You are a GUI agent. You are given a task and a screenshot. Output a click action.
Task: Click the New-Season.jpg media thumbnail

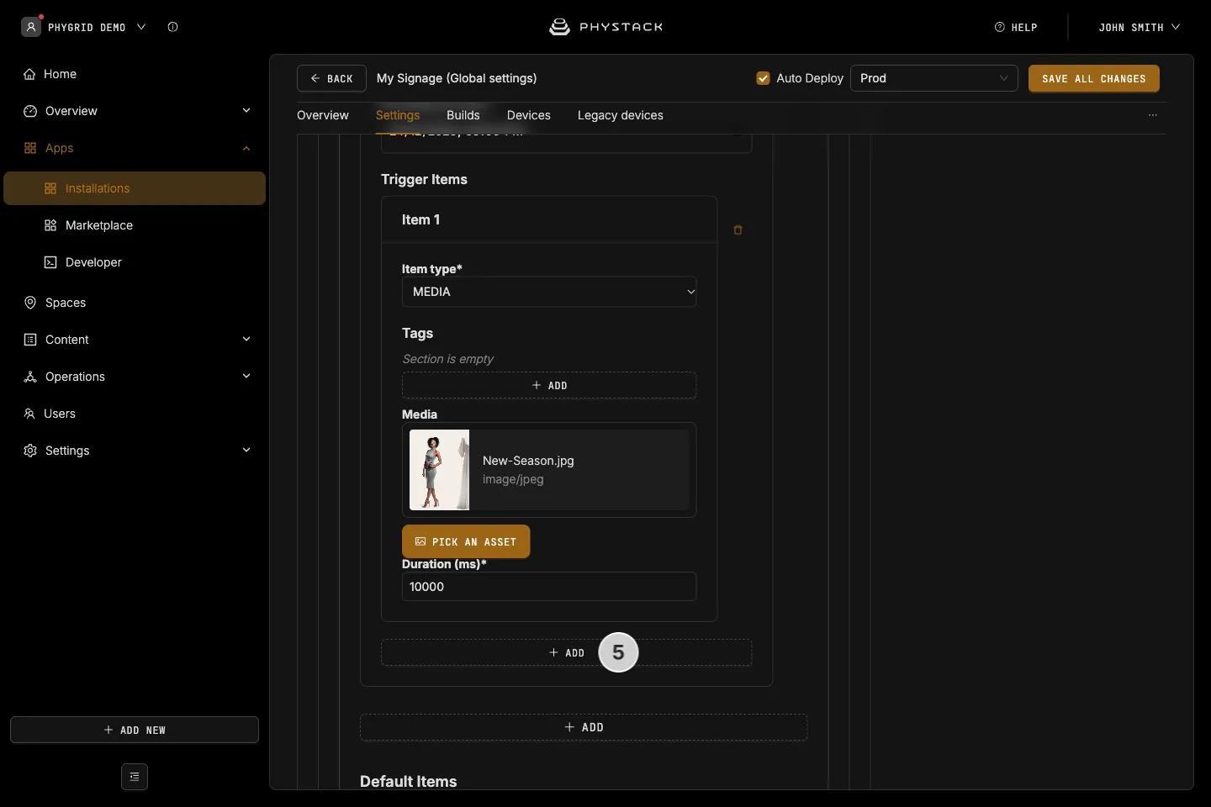pyautogui.click(x=439, y=470)
